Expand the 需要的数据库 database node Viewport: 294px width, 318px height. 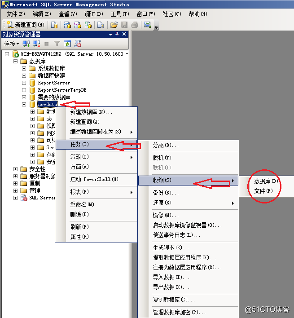[24, 97]
